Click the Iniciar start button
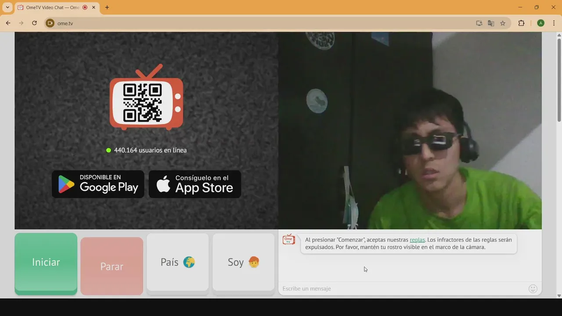 tap(46, 263)
